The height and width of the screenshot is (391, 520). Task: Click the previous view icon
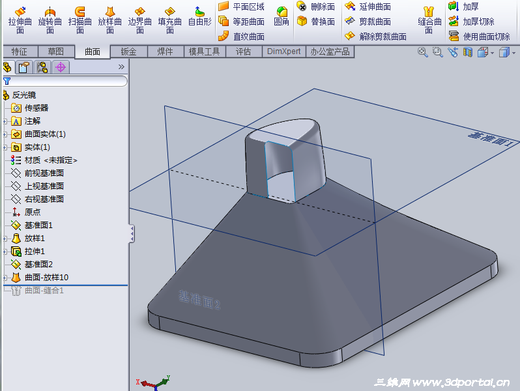453,52
